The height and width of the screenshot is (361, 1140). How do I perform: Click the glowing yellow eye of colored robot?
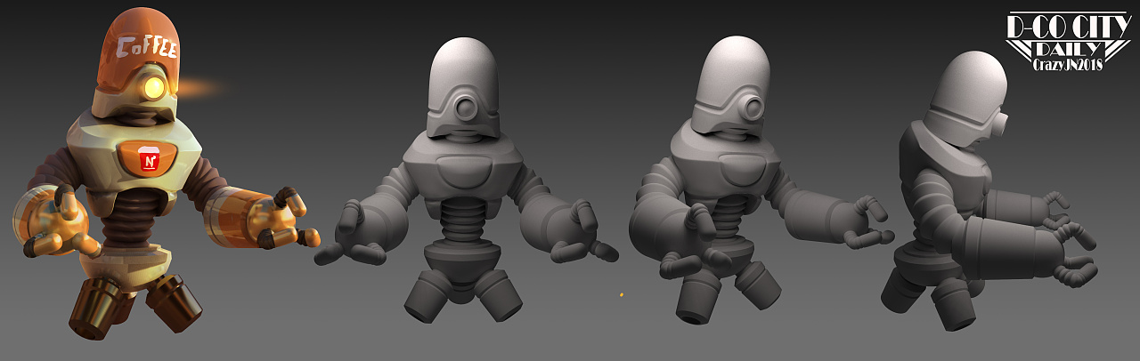tap(154, 86)
